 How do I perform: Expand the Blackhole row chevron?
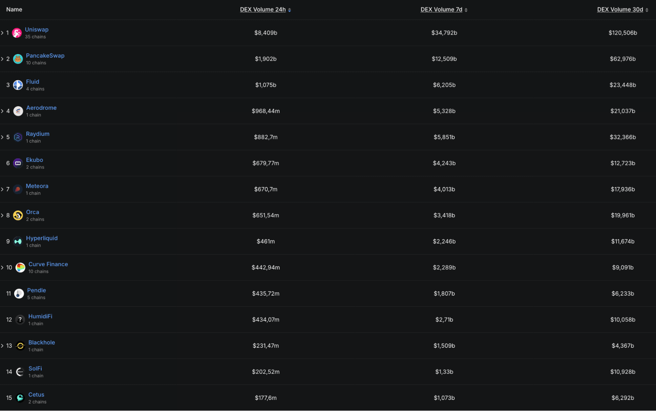click(2, 346)
